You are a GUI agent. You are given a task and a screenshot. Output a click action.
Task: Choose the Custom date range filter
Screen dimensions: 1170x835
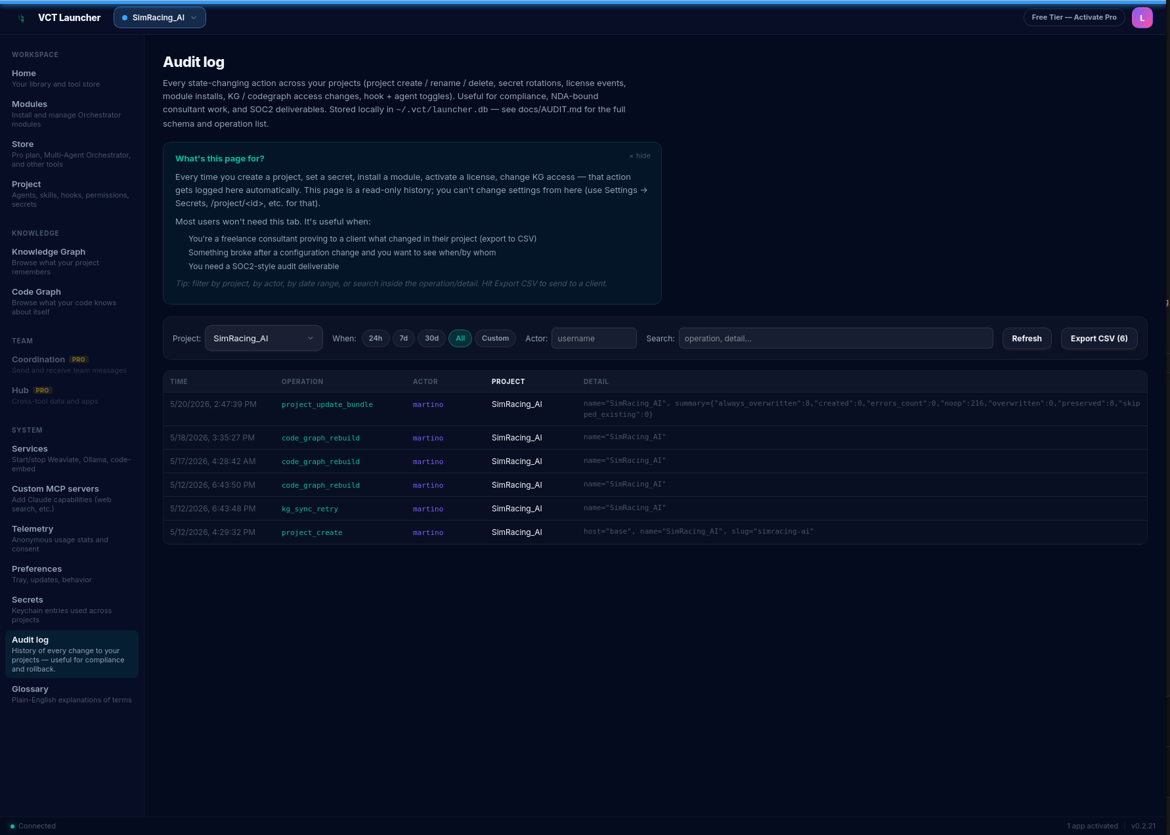(495, 339)
